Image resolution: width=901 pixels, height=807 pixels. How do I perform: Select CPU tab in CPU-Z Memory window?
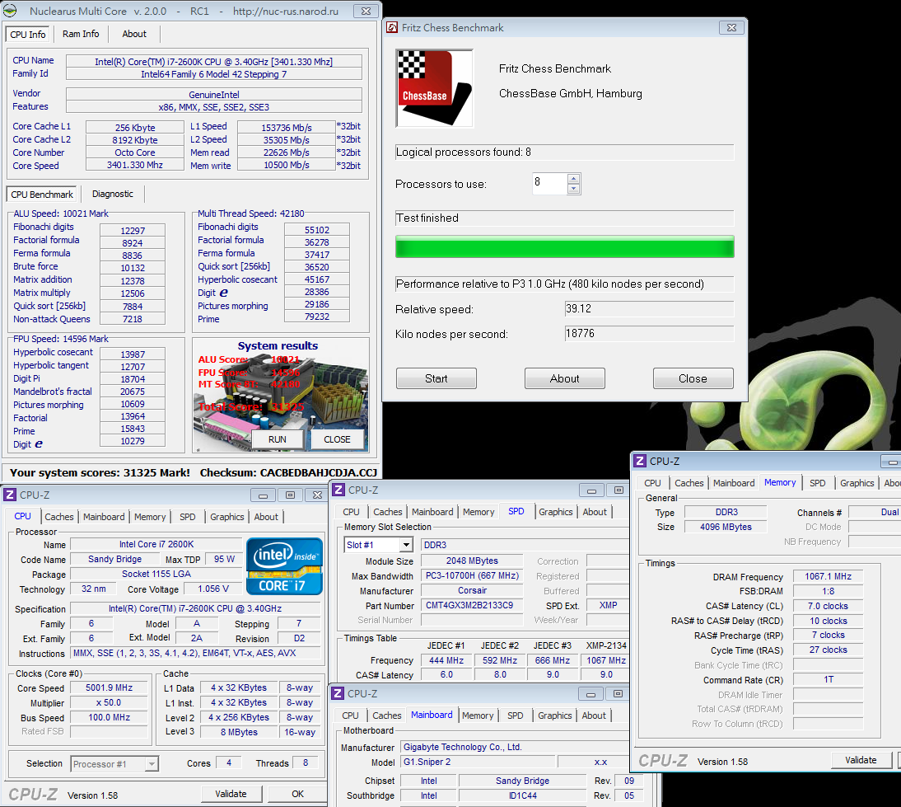pos(652,482)
